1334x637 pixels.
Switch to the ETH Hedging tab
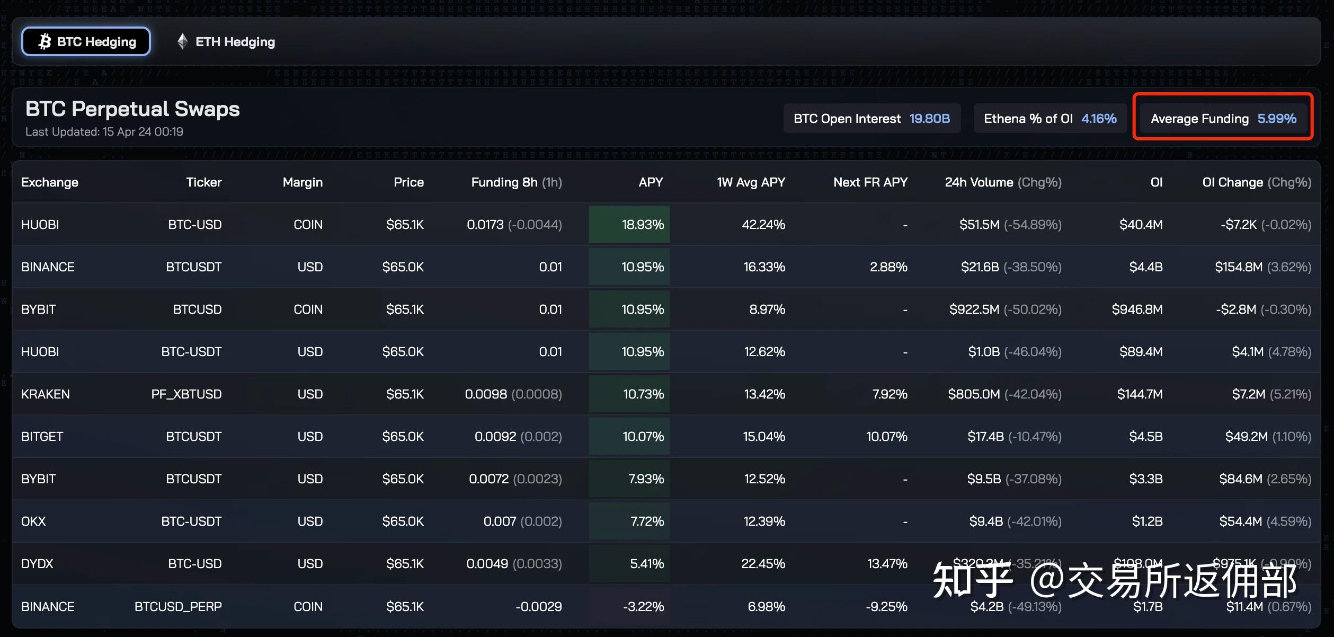(226, 41)
